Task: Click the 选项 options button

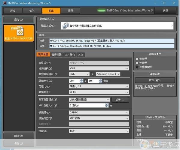Action: (x=165, y=11)
